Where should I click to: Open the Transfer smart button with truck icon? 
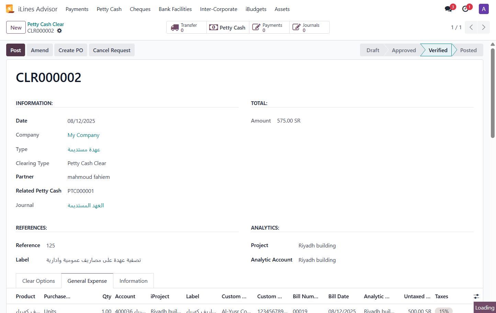click(x=187, y=27)
